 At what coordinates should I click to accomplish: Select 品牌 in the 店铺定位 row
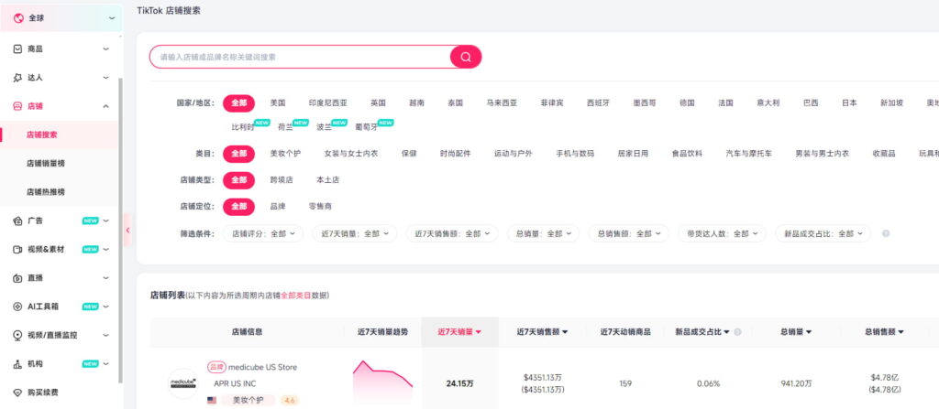coord(278,206)
